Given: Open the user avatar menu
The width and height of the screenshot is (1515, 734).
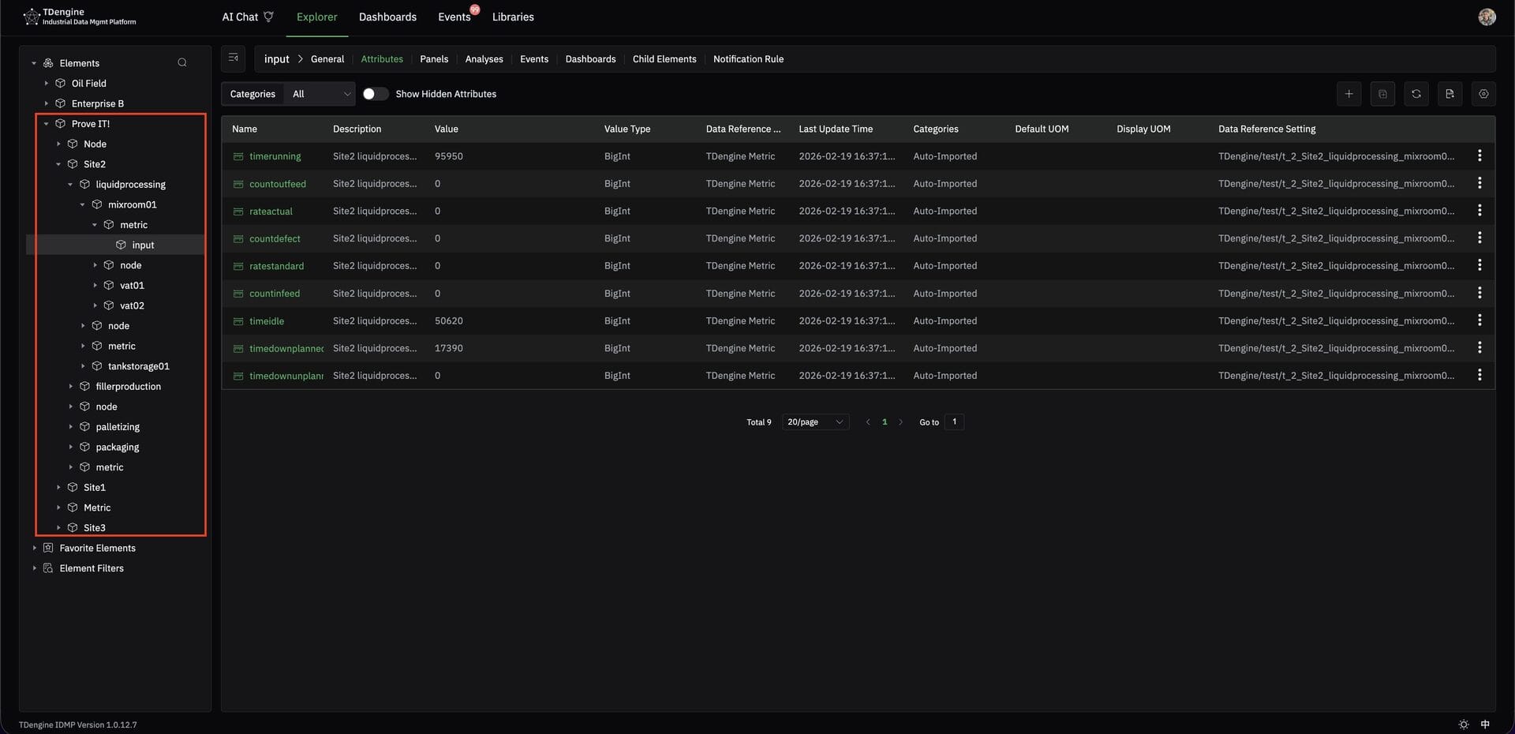Looking at the screenshot, I should 1487,17.
